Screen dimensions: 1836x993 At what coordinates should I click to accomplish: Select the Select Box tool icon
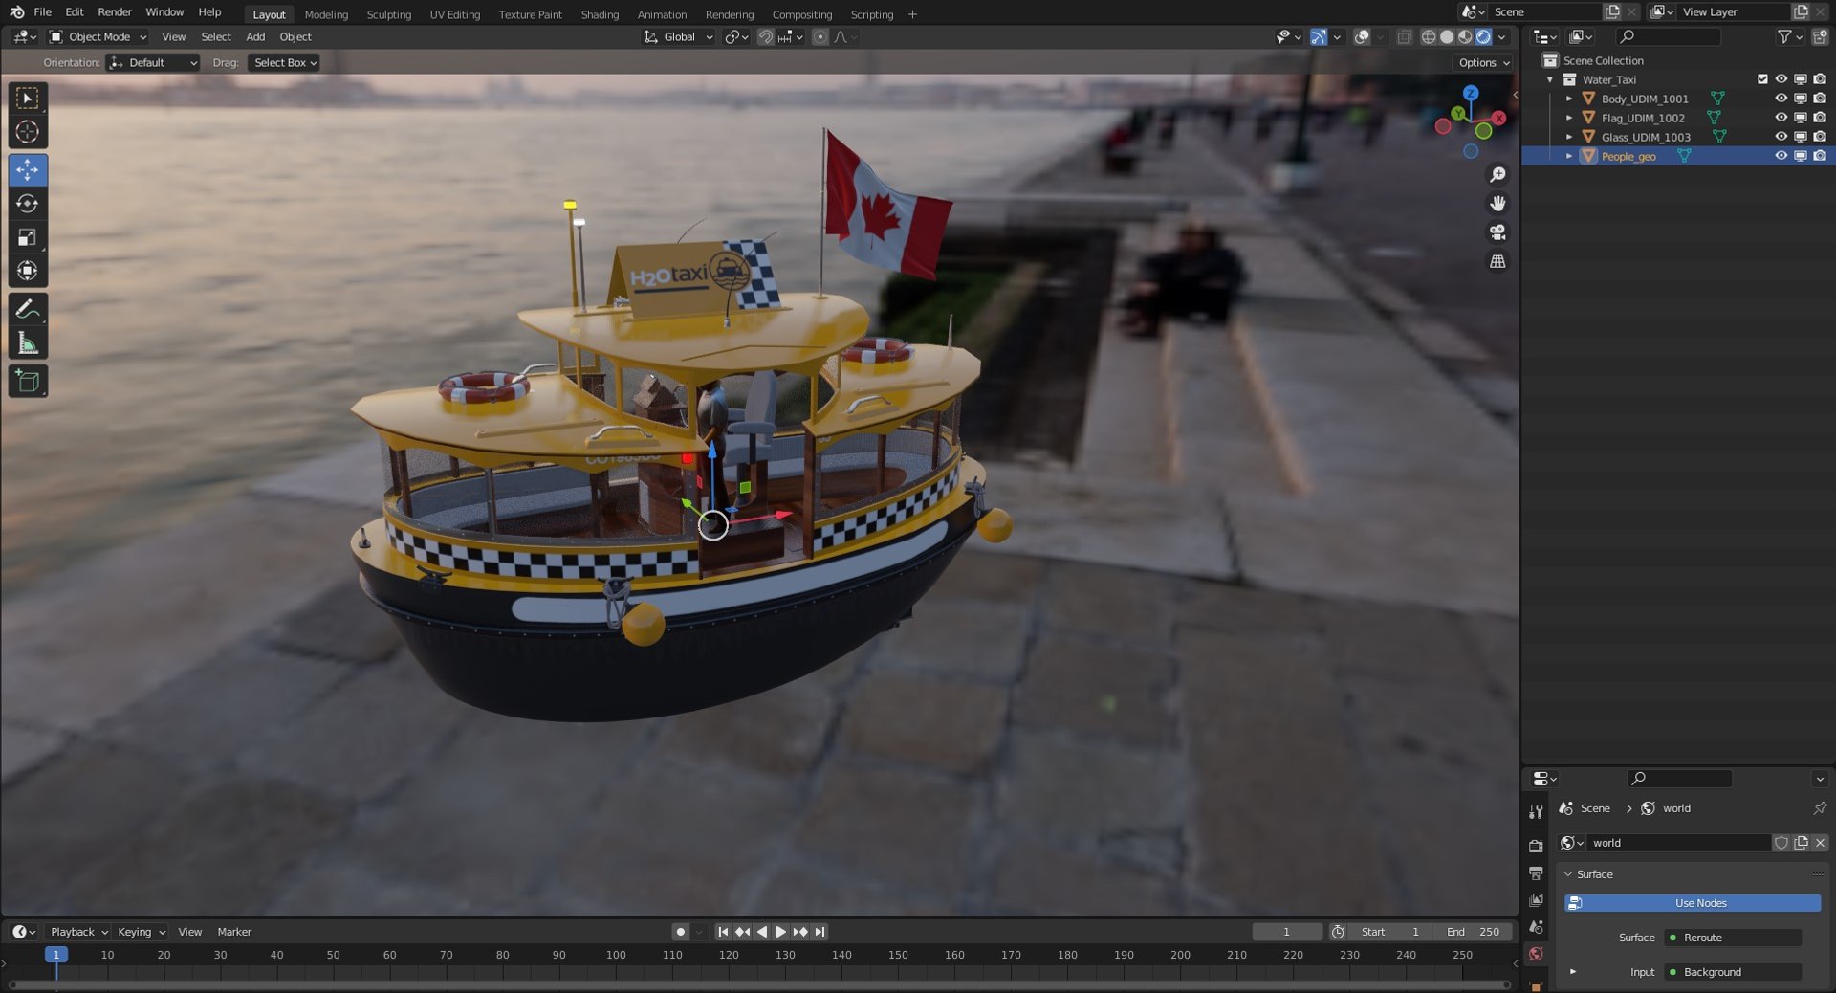[x=28, y=99]
